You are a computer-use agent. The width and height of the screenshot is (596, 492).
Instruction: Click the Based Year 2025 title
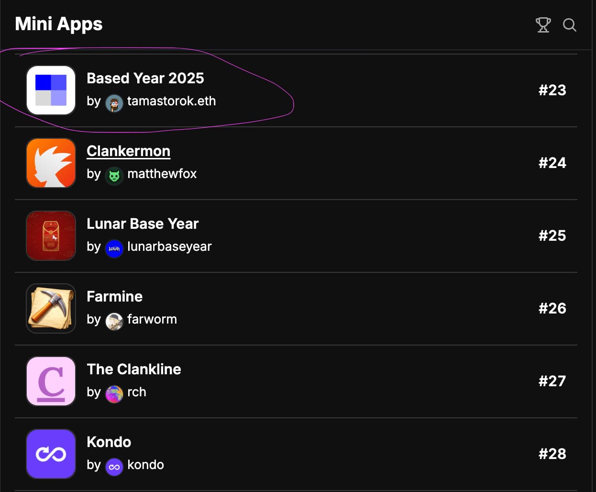click(145, 78)
